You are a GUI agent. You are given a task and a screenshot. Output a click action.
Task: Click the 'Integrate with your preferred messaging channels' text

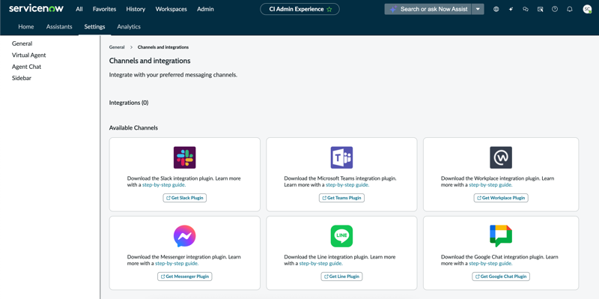174,75
